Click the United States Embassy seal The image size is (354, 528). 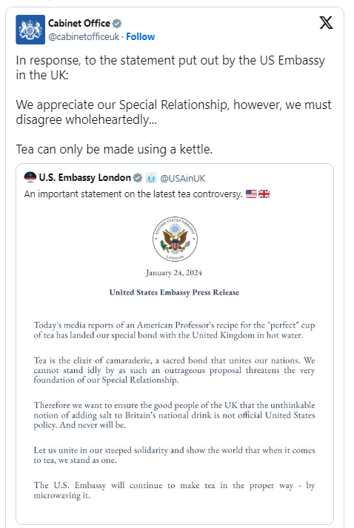[x=175, y=239]
